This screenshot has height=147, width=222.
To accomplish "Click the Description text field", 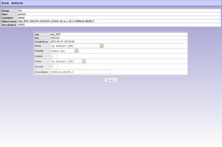I will (x=80, y=72).
